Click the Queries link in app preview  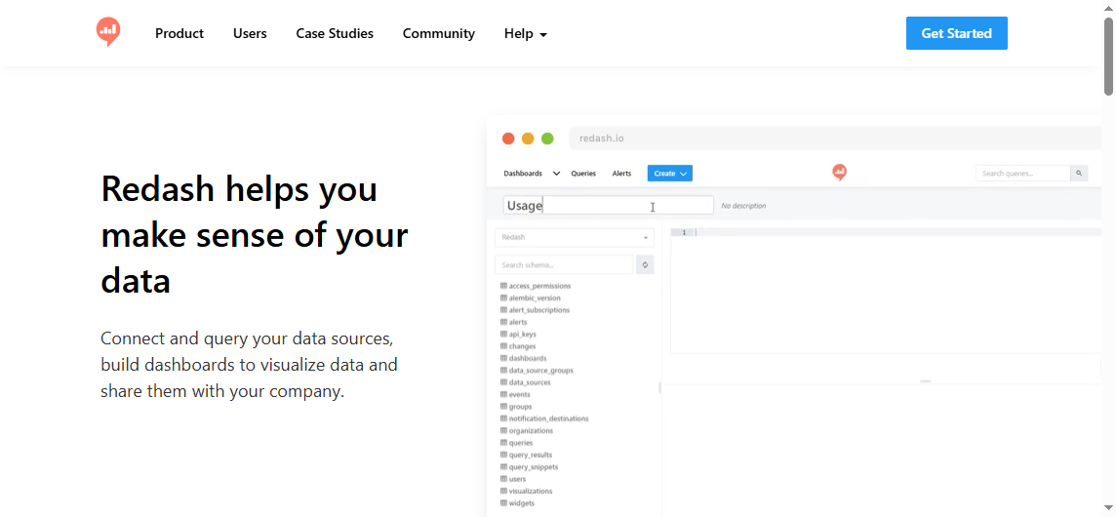tap(583, 174)
